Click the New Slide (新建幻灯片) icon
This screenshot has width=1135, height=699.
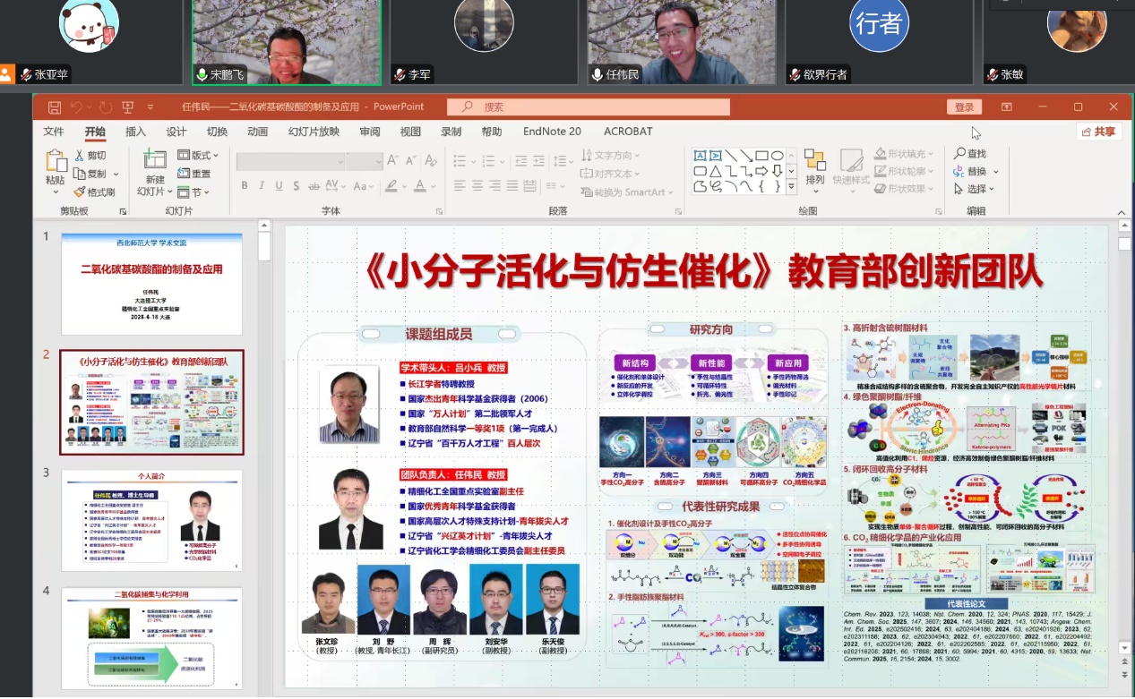pos(154,161)
